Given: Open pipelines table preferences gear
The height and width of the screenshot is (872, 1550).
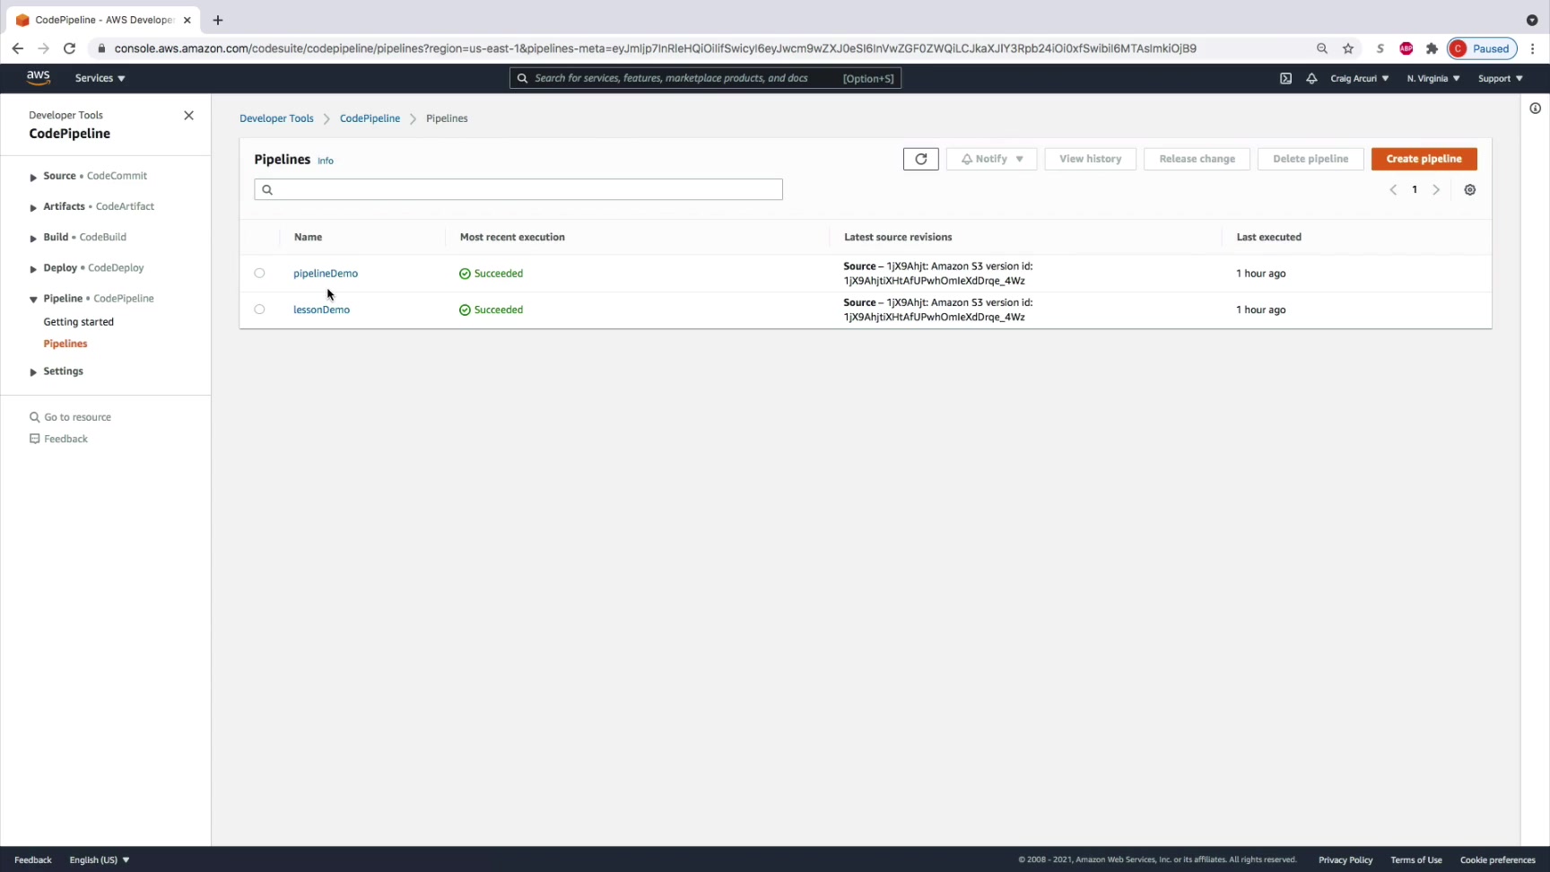Looking at the screenshot, I should 1470,189.
